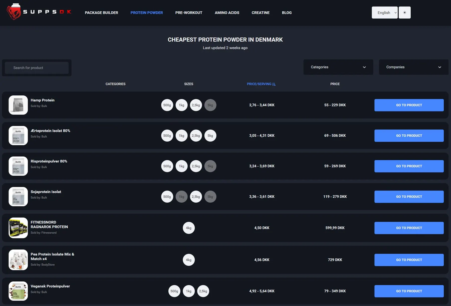Open the Ærteprotein Isolat product thumbnail
Viewport: 451px width, 306px height.
(18, 136)
